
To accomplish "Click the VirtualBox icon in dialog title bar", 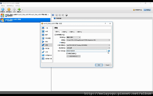I will point(42,23).
